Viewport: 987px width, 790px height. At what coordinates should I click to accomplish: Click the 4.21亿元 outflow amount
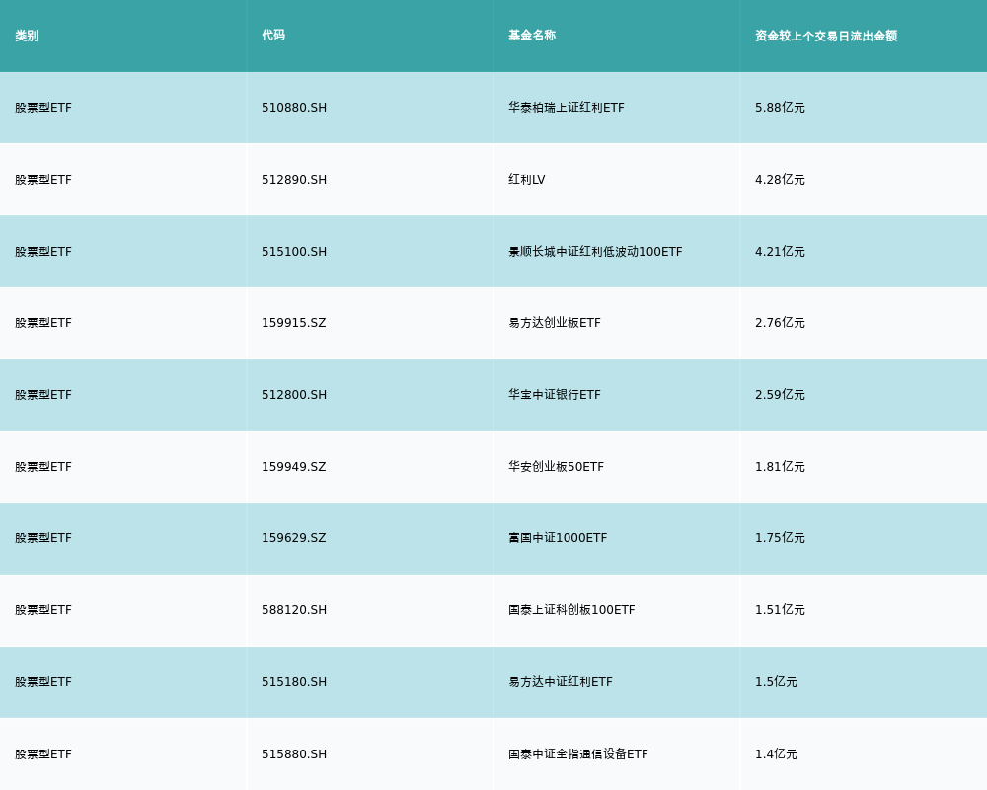[x=780, y=252]
